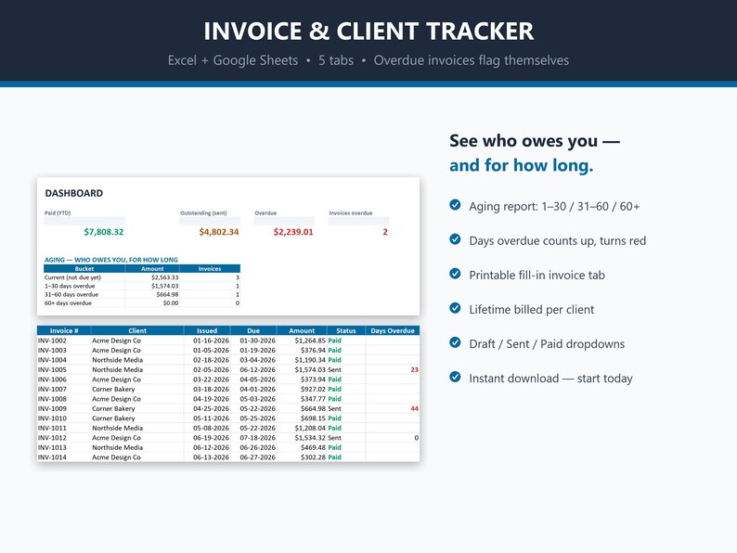Viewport: 737px width, 553px height.
Task: Click the 'Aging report: 1–30 / 31–60 / 60+' text
Action: pos(555,207)
